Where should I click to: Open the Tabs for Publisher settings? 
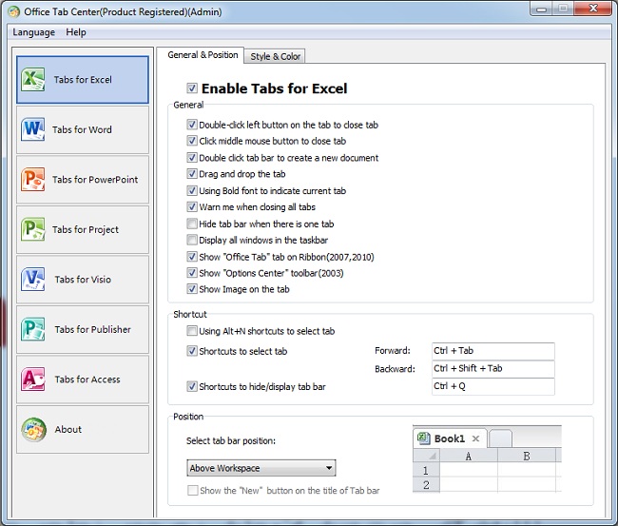(83, 329)
